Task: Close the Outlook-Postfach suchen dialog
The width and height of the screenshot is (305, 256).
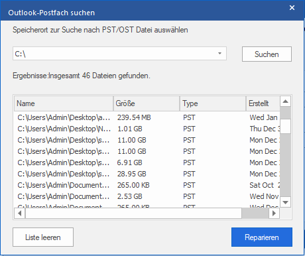Action: click(x=292, y=8)
